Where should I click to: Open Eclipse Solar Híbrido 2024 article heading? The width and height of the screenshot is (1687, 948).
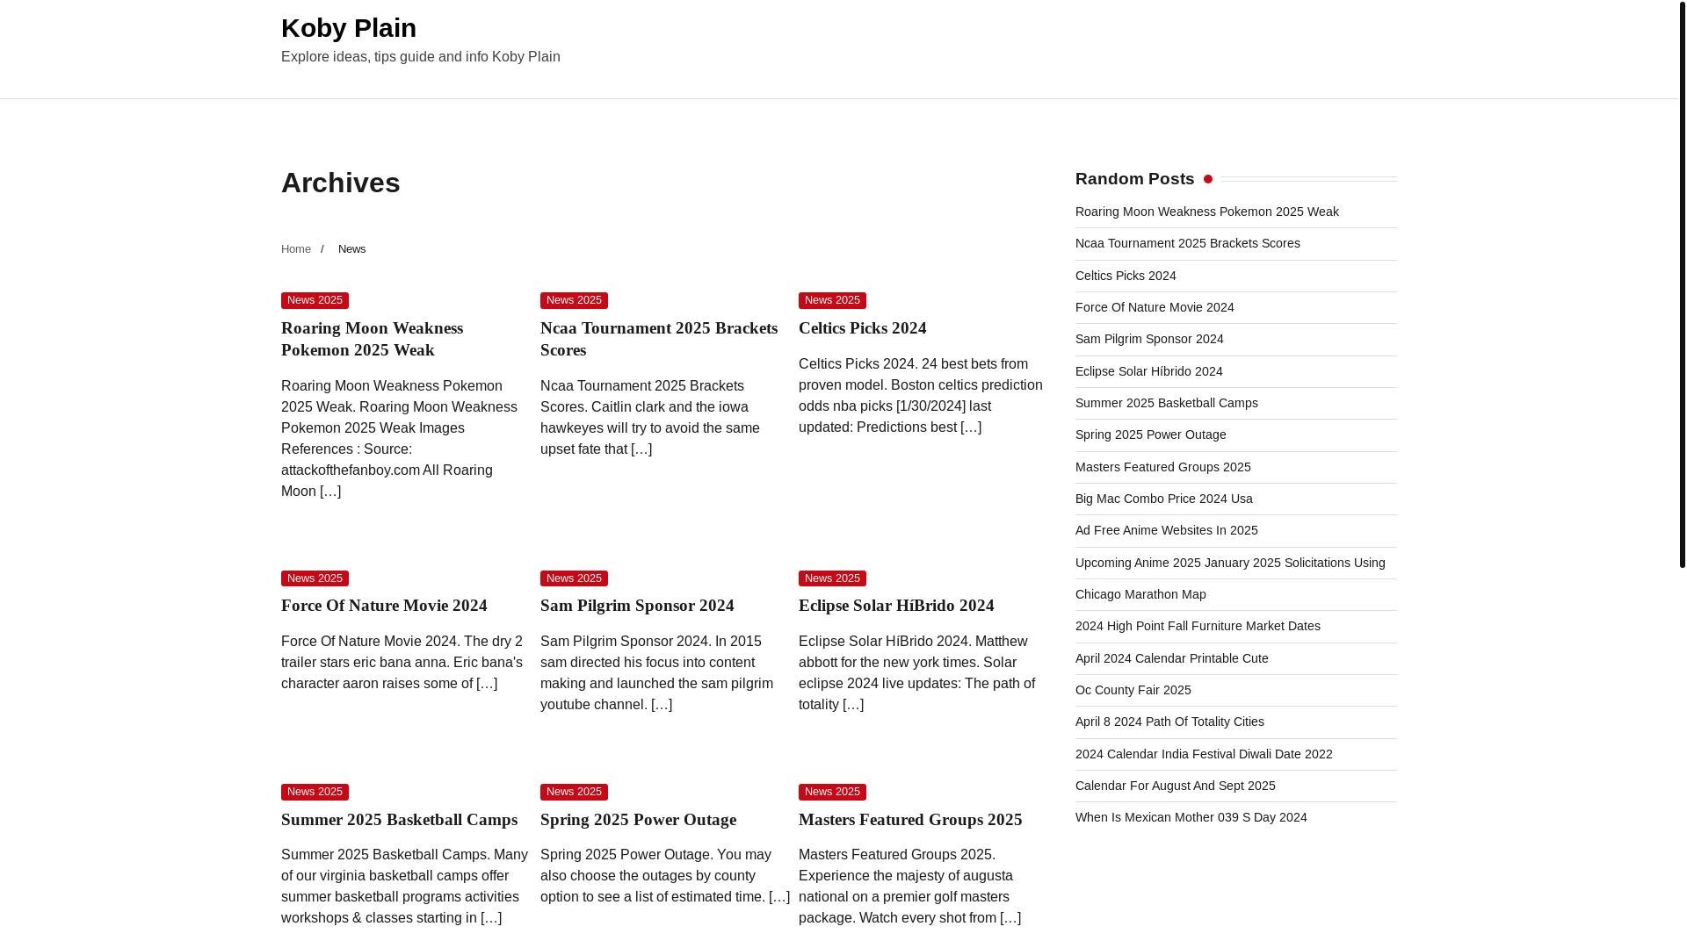(x=896, y=606)
